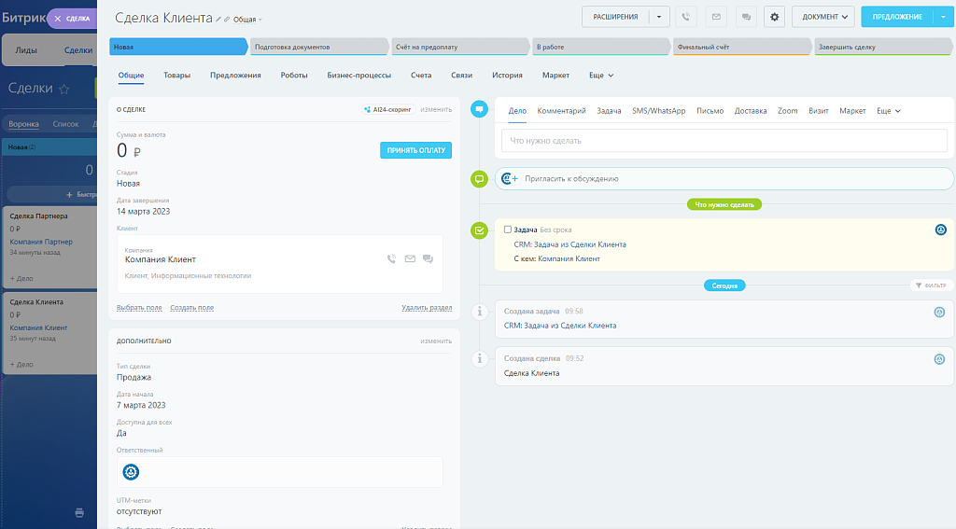Click the pencil icon beside the deal title
The height and width of the screenshot is (529, 956).
pyautogui.click(x=218, y=20)
